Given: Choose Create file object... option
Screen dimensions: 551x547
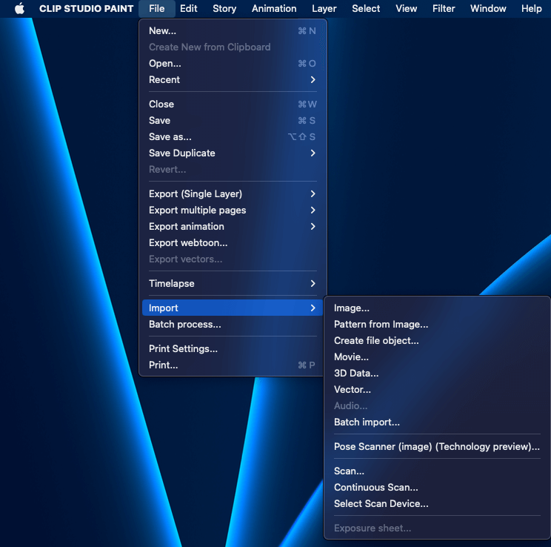Looking at the screenshot, I should pyautogui.click(x=437, y=340).
